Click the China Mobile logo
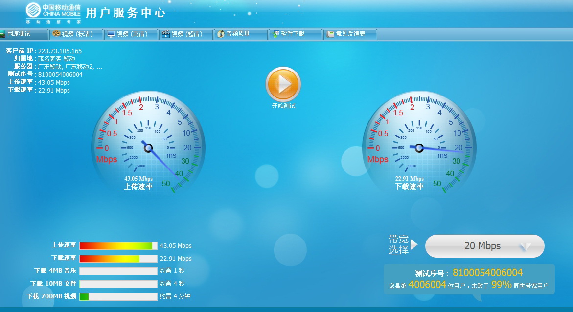Image resolution: width=573 pixels, height=312 pixels. (53, 13)
